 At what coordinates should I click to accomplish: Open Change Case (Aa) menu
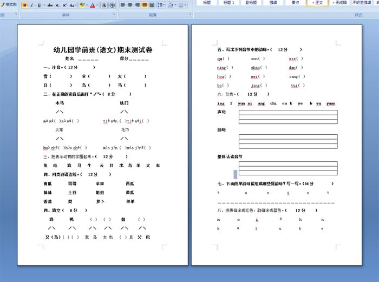tap(72, 5)
